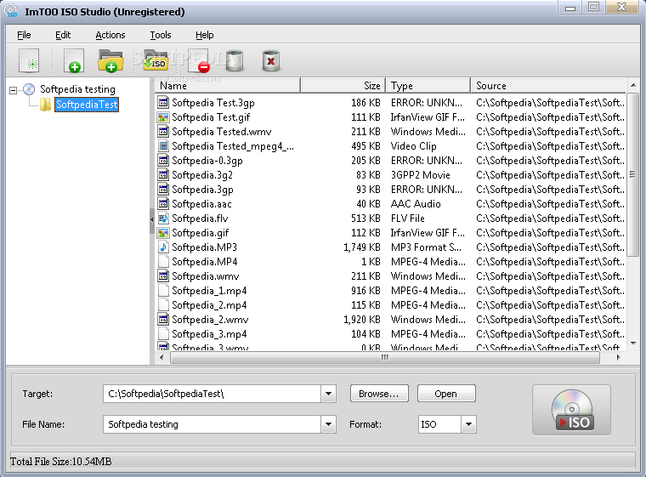Viewport: 646px width, 477px height.
Task: Click the blank icon of Softpedia_1.mp4
Action: click(x=163, y=290)
